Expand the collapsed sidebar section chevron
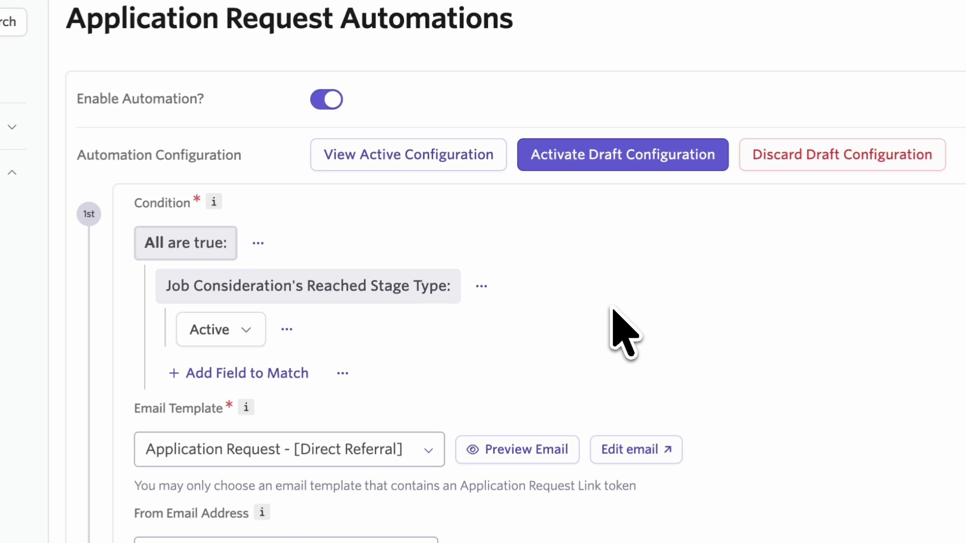966x543 pixels. click(12, 127)
